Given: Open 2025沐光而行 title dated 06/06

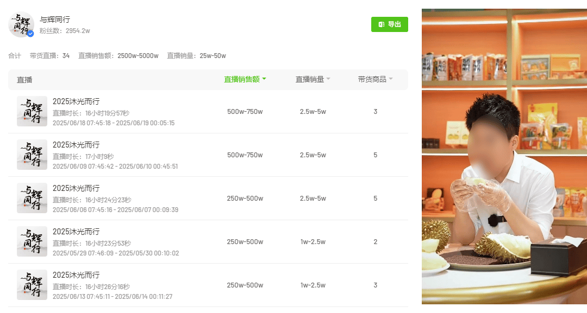Looking at the screenshot, I should 76,188.
